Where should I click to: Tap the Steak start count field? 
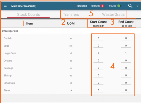(98, 90)
